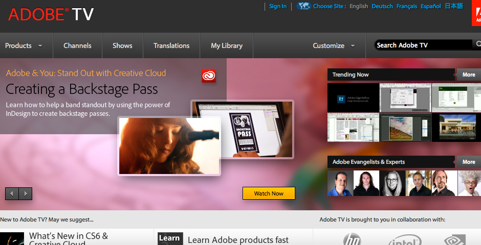Click the Sign In link
The width and height of the screenshot is (481, 245).
tap(278, 6)
